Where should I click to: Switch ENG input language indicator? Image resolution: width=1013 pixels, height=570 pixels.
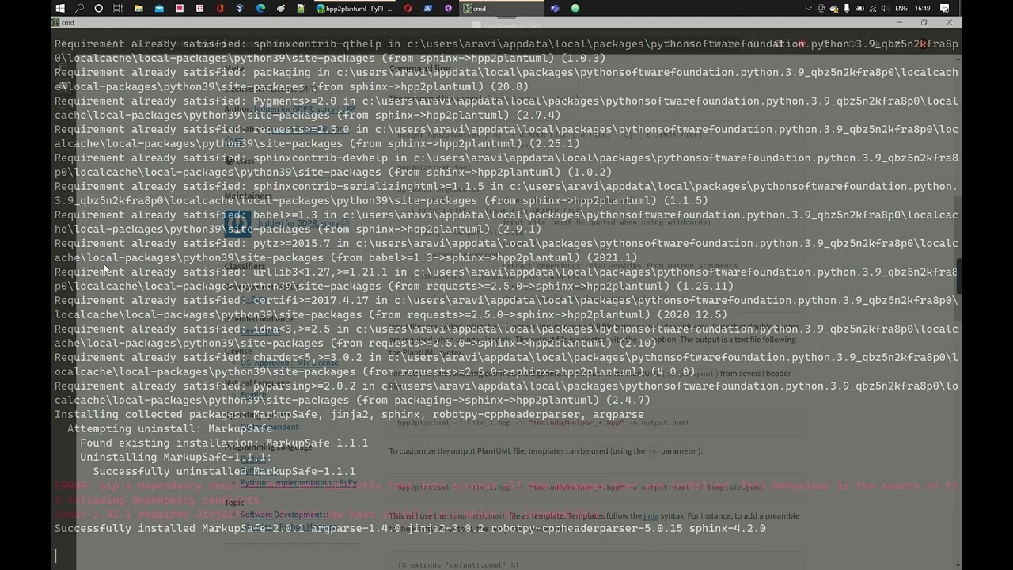coord(901,8)
